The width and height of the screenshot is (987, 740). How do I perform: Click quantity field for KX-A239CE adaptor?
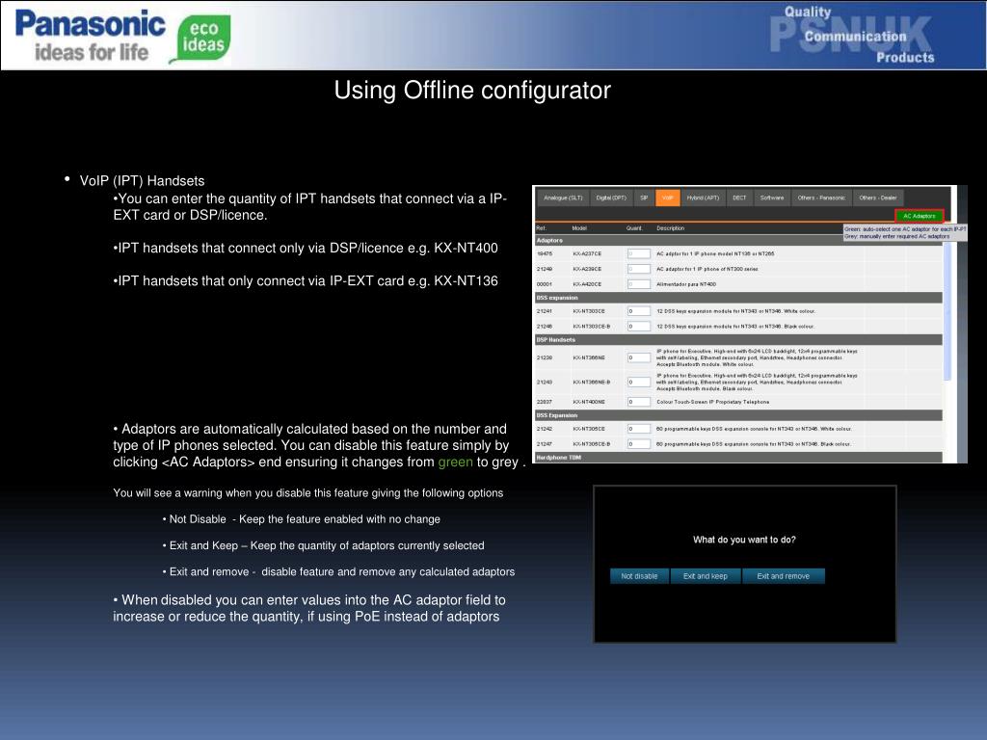coord(638,269)
